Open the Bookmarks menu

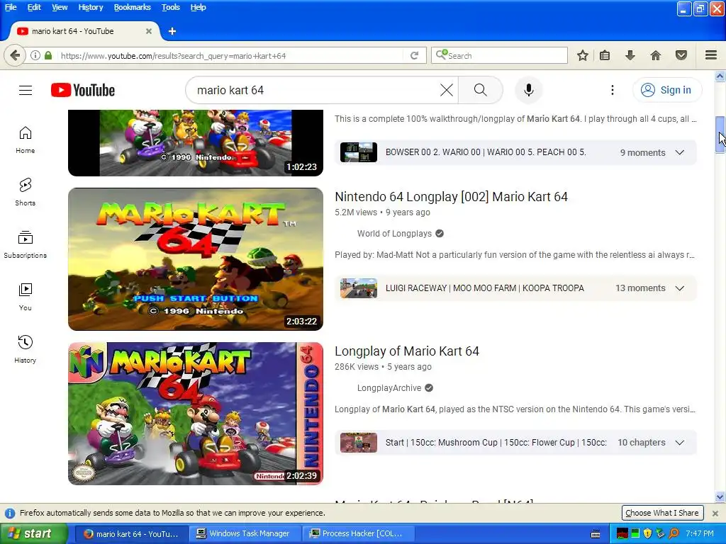pos(132,7)
